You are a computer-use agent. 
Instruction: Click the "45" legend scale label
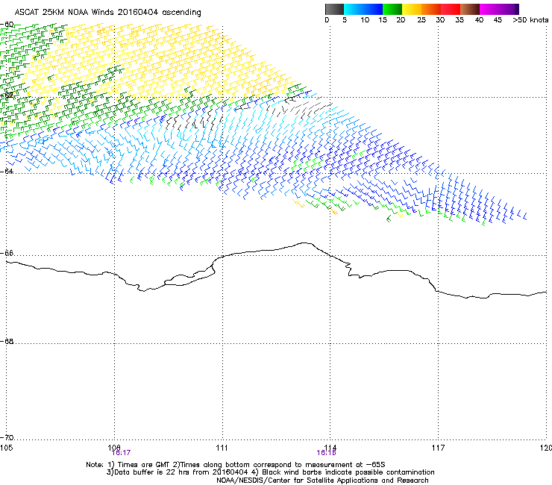tap(498, 20)
